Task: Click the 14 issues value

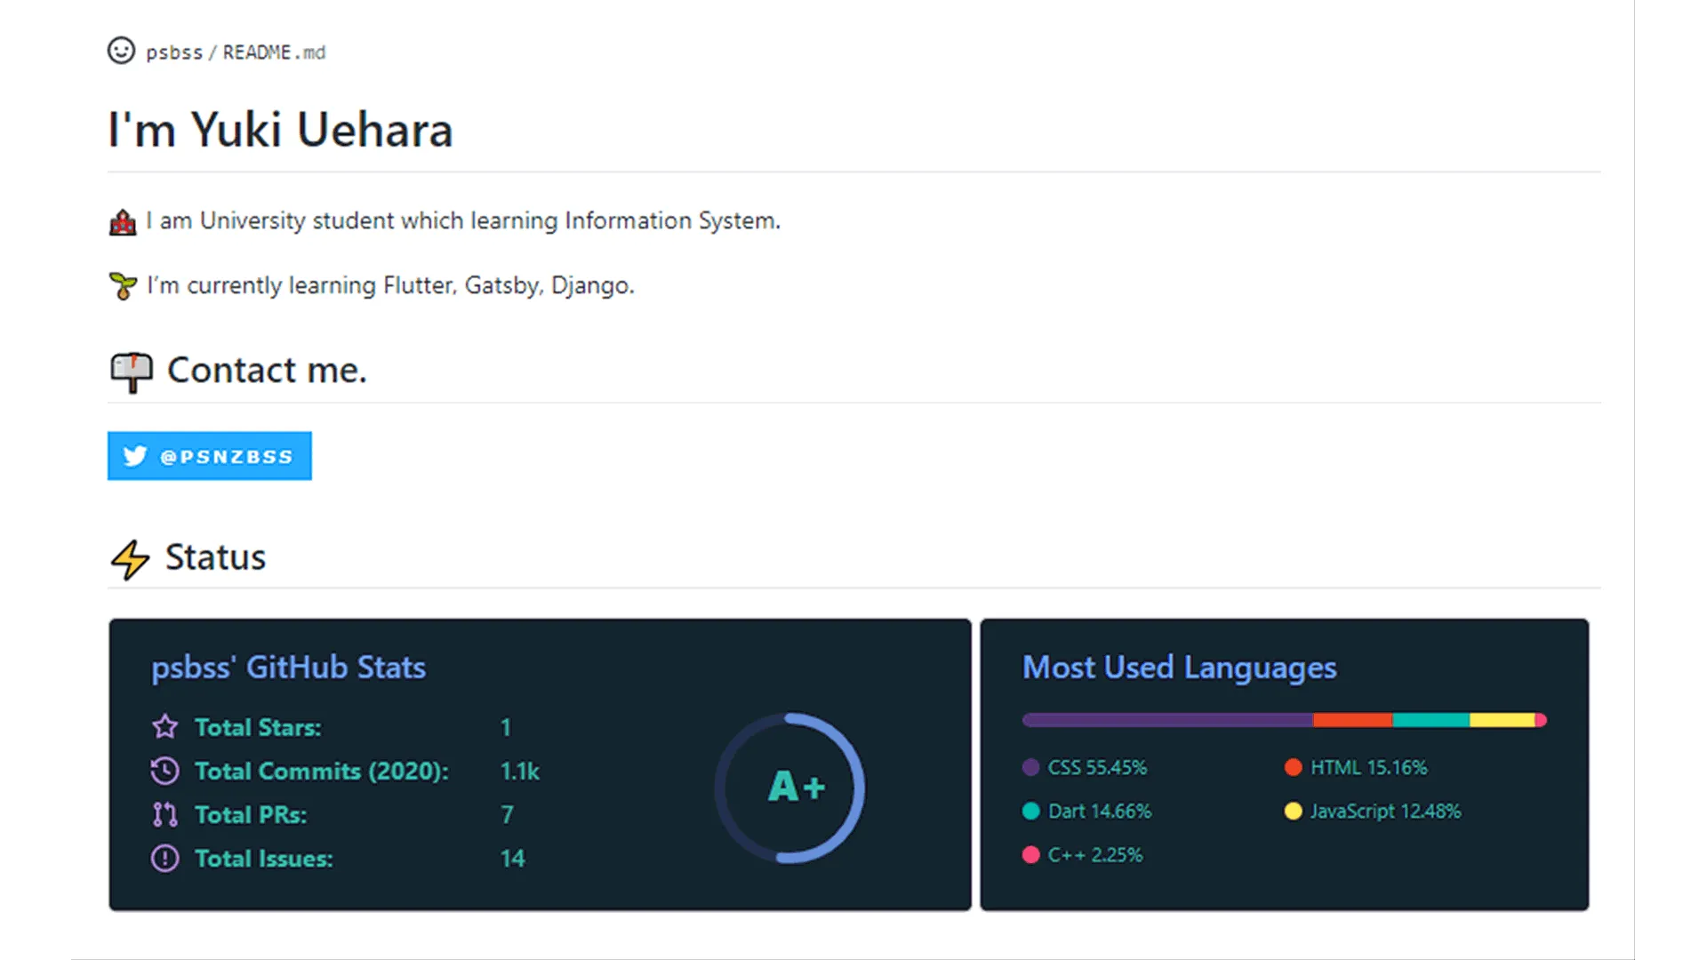Action: point(512,858)
